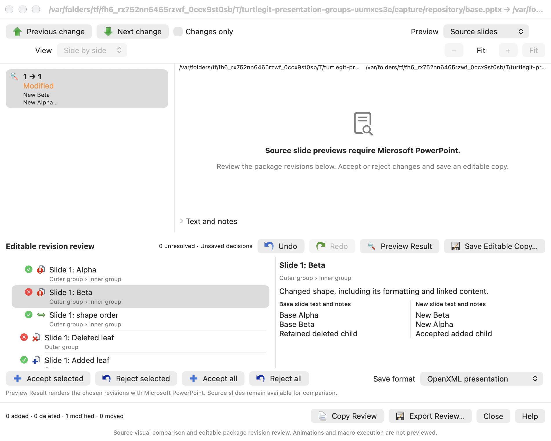
Task: Click the added shape icon beside Added leaf
Action: point(36,360)
